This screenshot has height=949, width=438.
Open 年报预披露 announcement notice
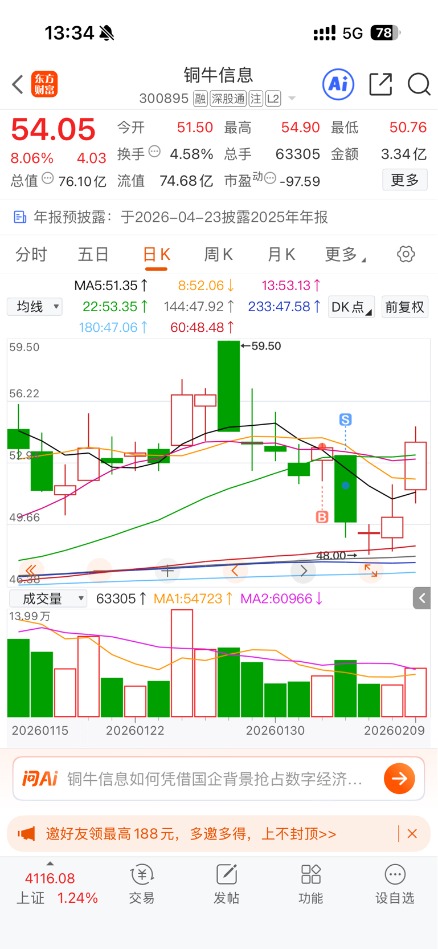pos(219,217)
